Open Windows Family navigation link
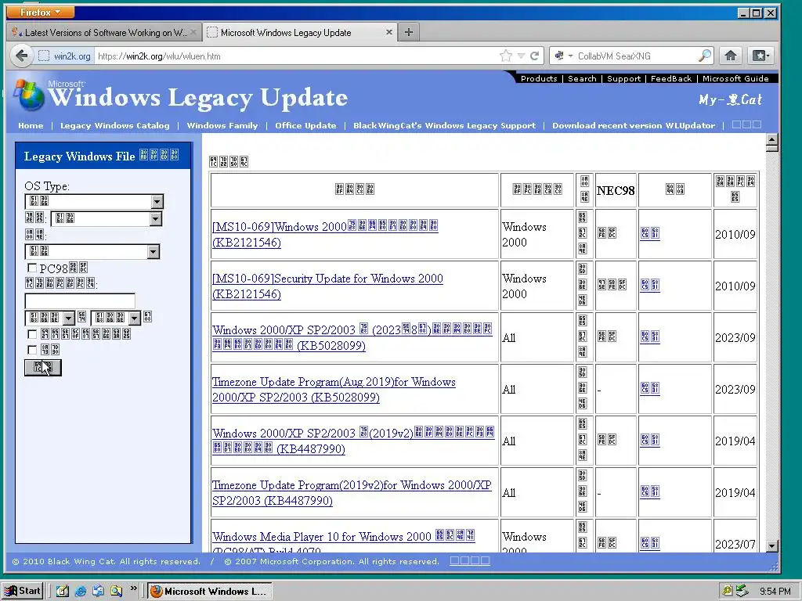This screenshot has width=802, height=601. tap(222, 126)
